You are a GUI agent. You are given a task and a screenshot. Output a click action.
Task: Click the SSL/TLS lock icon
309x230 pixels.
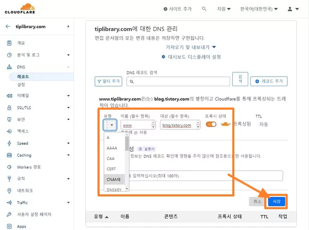9,108
